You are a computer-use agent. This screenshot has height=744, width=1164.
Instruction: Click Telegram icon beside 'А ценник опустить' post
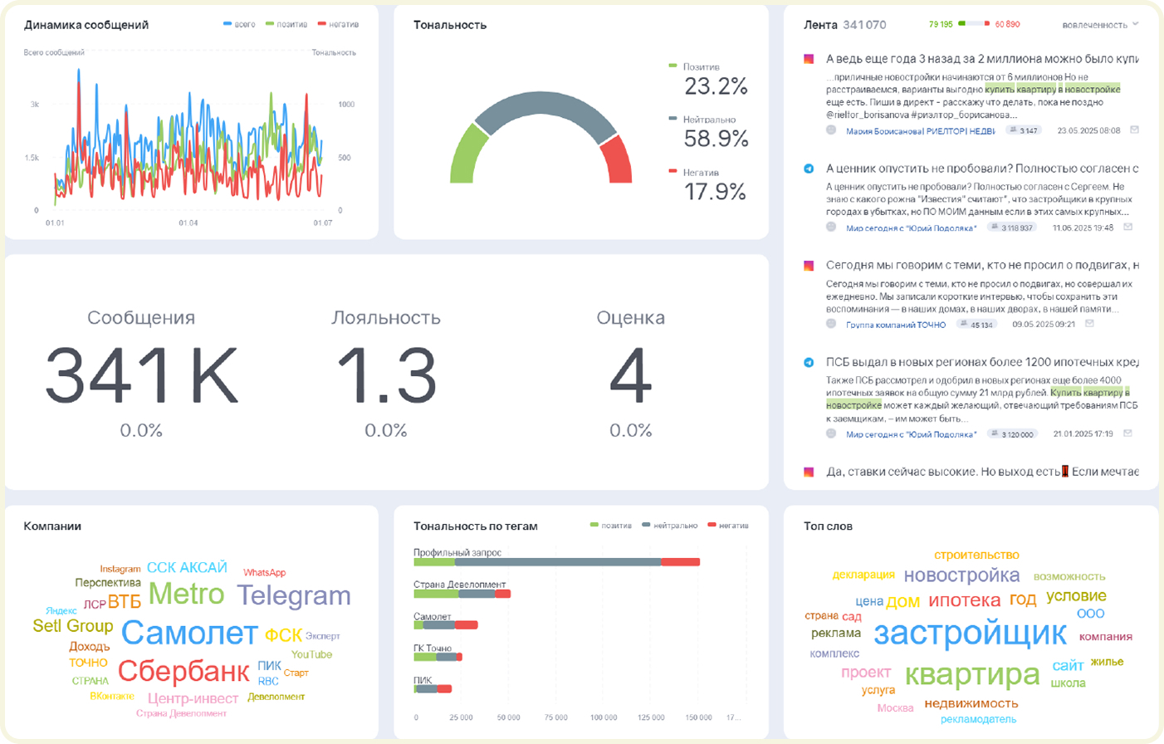(809, 169)
